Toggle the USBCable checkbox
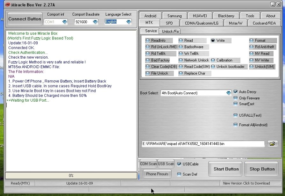285x196 pixels. click(x=179, y=164)
